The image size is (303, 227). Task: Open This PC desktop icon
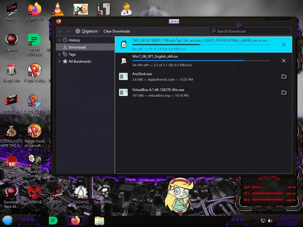coord(12,12)
